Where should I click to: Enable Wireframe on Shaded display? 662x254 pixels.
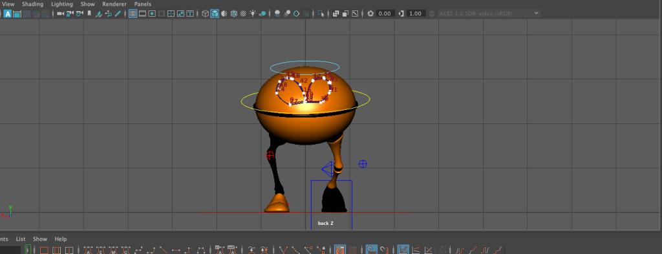(x=233, y=14)
